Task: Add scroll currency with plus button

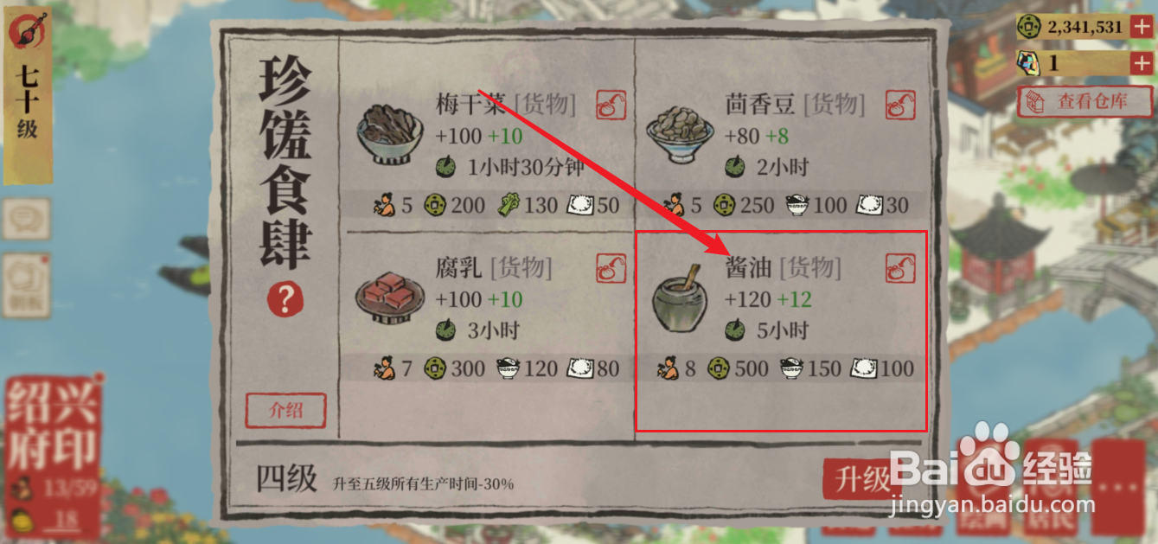Action: pyautogui.click(x=1141, y=63)
